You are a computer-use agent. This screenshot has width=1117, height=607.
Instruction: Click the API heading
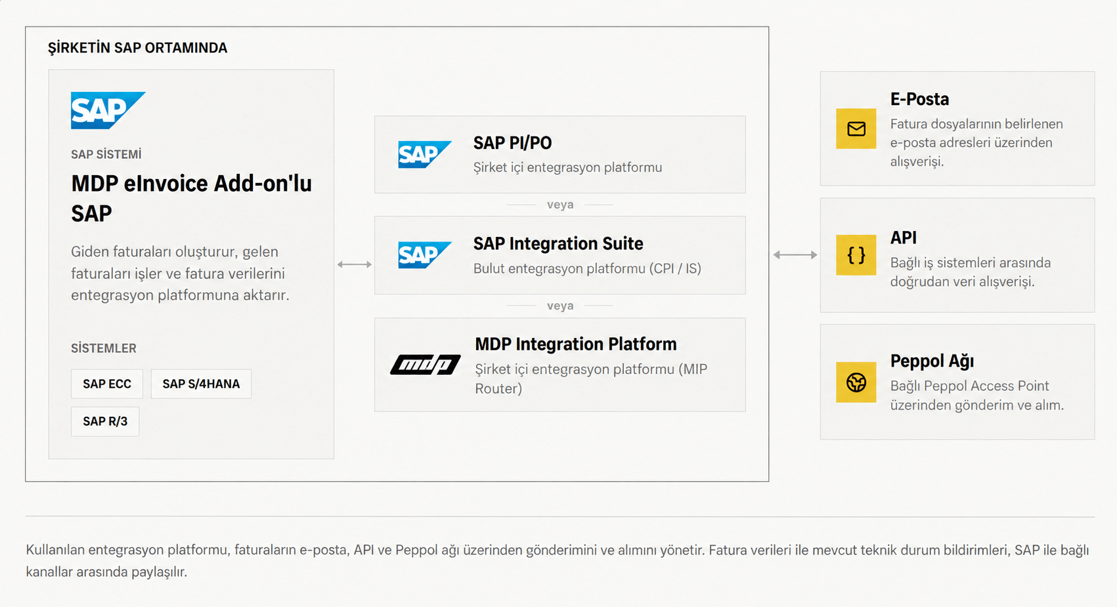tap(904, 238)
